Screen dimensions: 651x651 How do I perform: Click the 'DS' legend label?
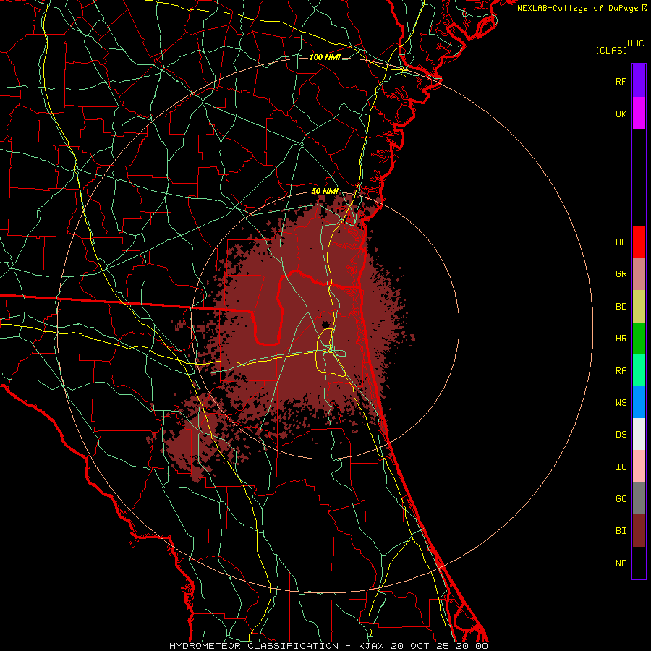(621, 435)
